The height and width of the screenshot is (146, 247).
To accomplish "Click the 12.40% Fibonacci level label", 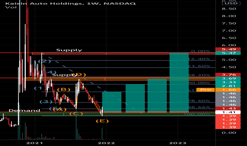I will point(199,59).
